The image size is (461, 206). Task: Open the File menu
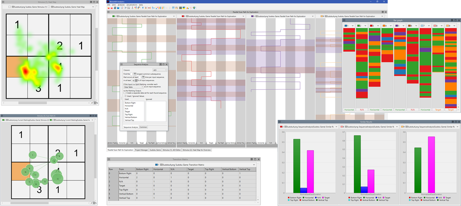point(109,5)
